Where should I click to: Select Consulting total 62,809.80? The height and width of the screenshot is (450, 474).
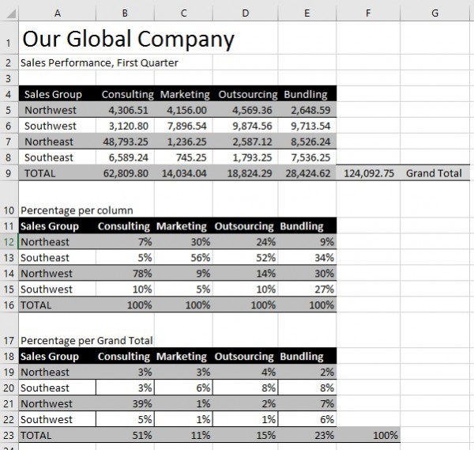(x=125, y=173)
